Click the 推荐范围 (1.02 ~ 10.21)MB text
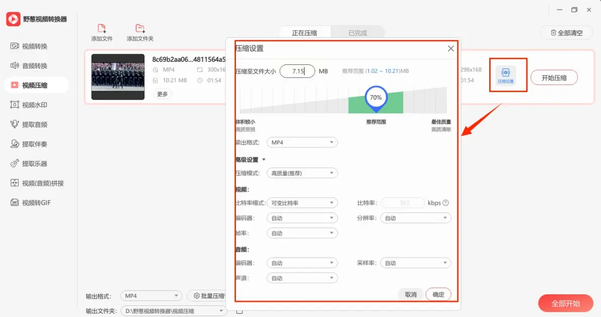The width and height of the screenshot is (601, 317). pyautogui.click(x=376, y=71)
